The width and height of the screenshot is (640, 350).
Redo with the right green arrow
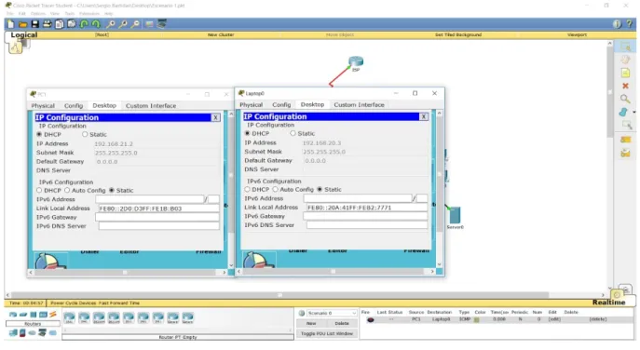(96, 24)
